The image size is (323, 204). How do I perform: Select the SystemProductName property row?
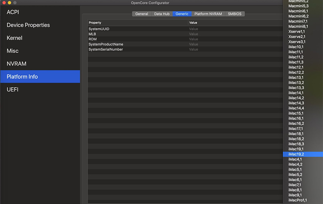[185, 44]
